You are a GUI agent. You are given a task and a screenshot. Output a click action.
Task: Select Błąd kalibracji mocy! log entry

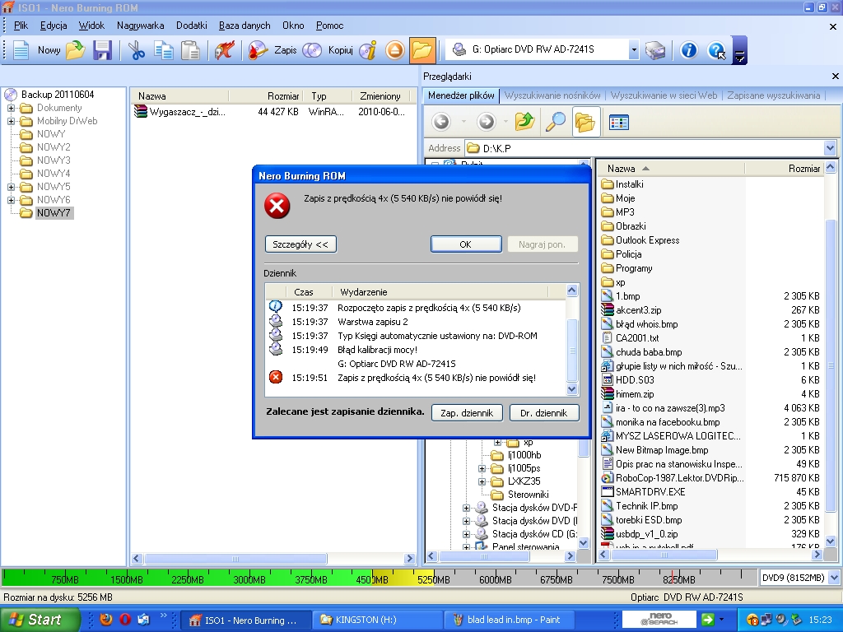tap(377, 350)
